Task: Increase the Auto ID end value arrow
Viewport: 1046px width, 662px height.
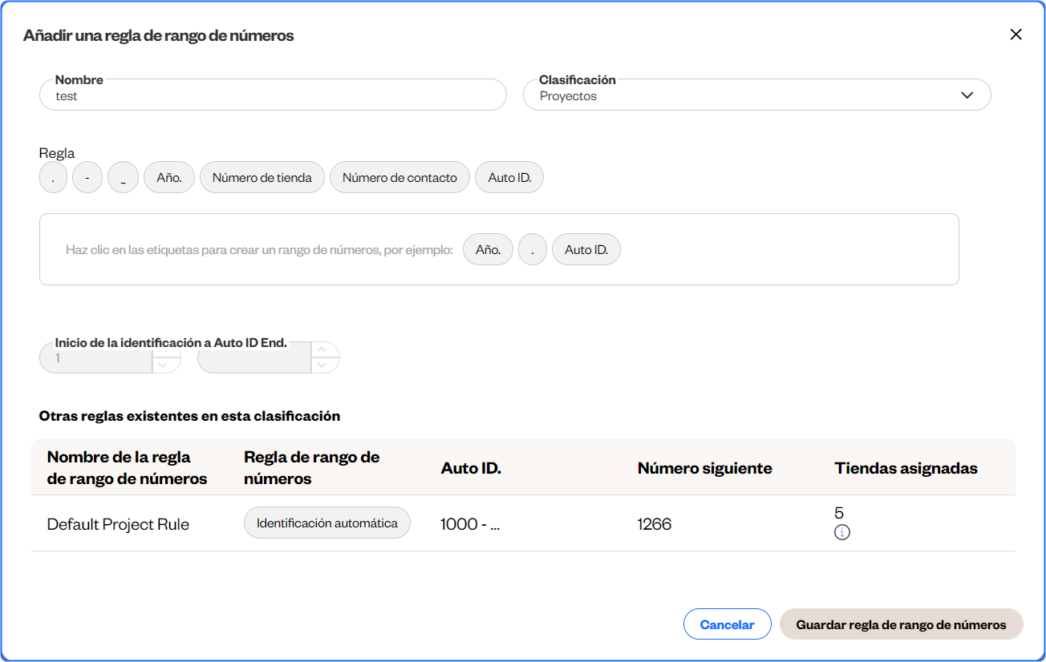Action: coord(322,350)
